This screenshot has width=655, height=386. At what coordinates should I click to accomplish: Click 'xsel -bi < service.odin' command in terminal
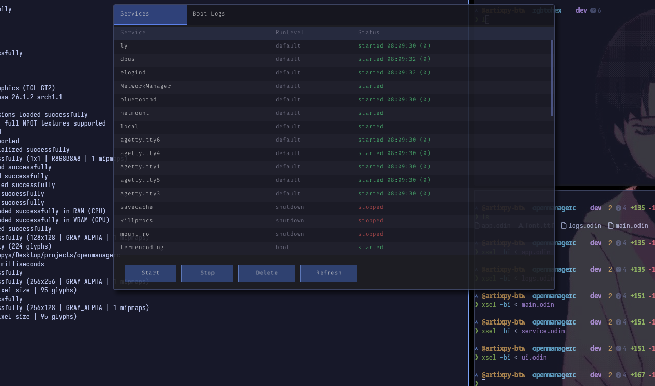coord(523,331)
